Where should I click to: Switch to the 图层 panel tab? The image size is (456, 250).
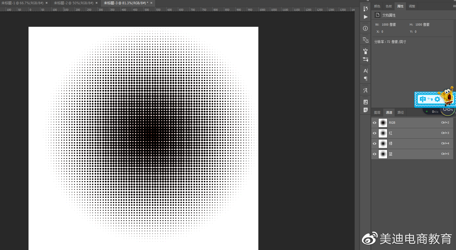pyautogui.click(x=377, y=112)
